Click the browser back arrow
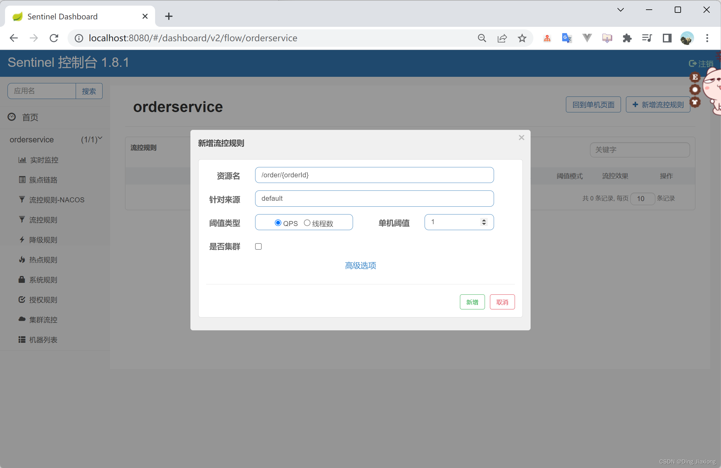 click(14, 38)
